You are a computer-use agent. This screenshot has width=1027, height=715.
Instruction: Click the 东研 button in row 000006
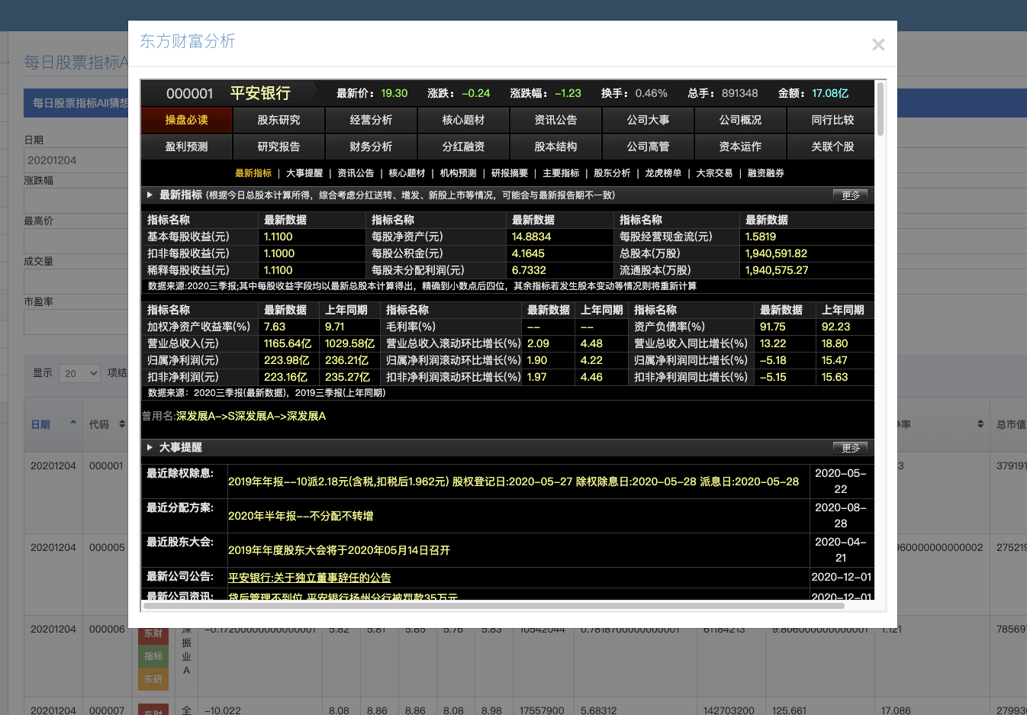(153, 679)
